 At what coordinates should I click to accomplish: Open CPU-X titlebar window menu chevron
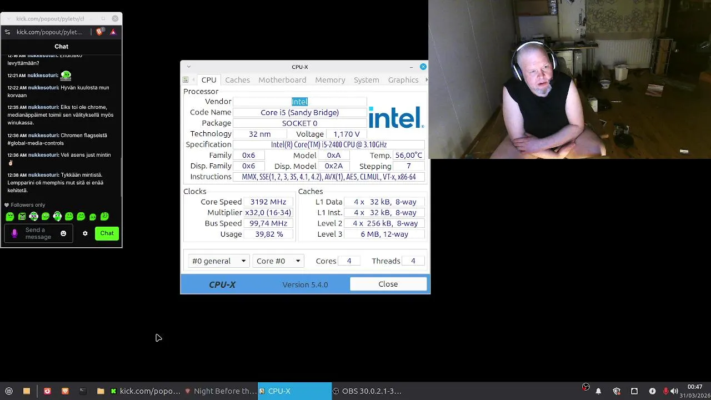pyautogui.click(x=188, y=67)
